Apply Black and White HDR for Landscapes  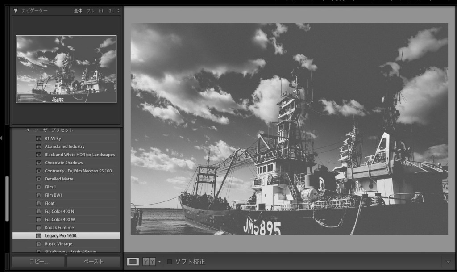coord(79,155)
